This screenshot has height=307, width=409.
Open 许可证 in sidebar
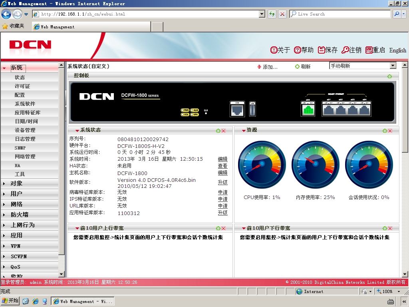coord(22,86)
